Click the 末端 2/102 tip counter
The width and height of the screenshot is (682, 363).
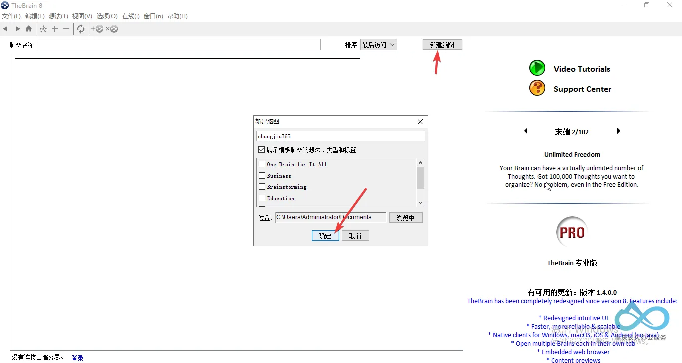572,132
